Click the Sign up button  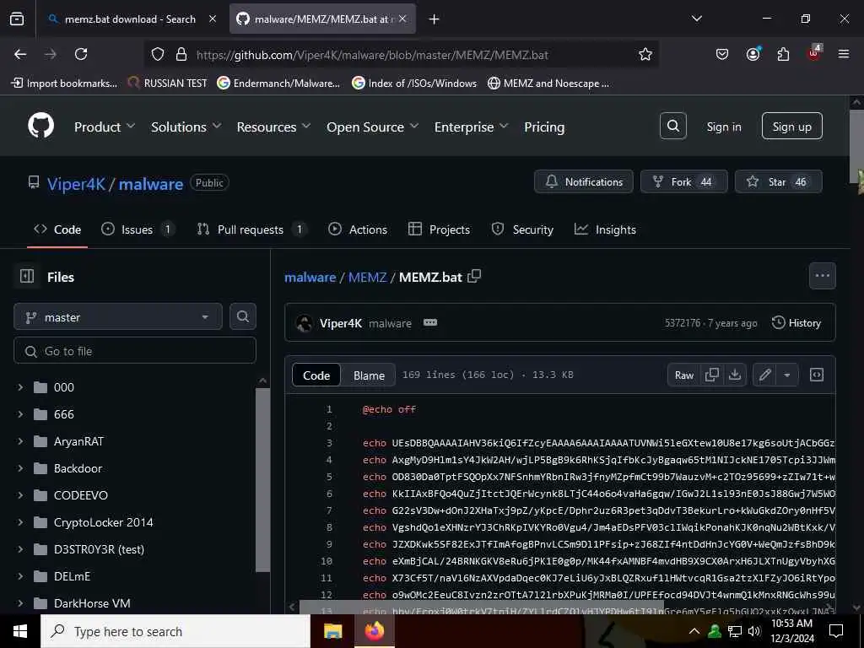pos(791,127)
